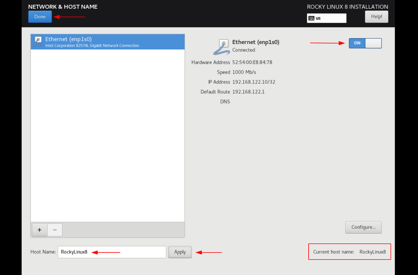Apply the host name

coord(180,252)
